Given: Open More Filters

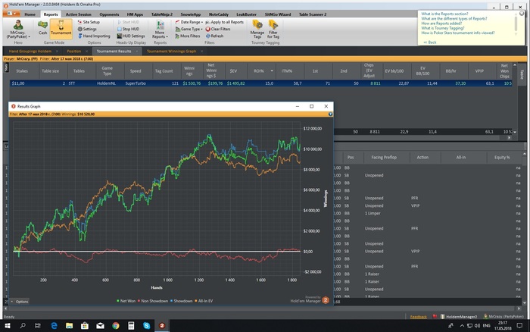Looking at the screenshot, I should click(x=188, y=36).
